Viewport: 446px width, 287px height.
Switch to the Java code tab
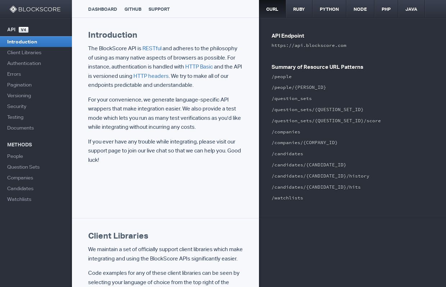tap(411, 9)
